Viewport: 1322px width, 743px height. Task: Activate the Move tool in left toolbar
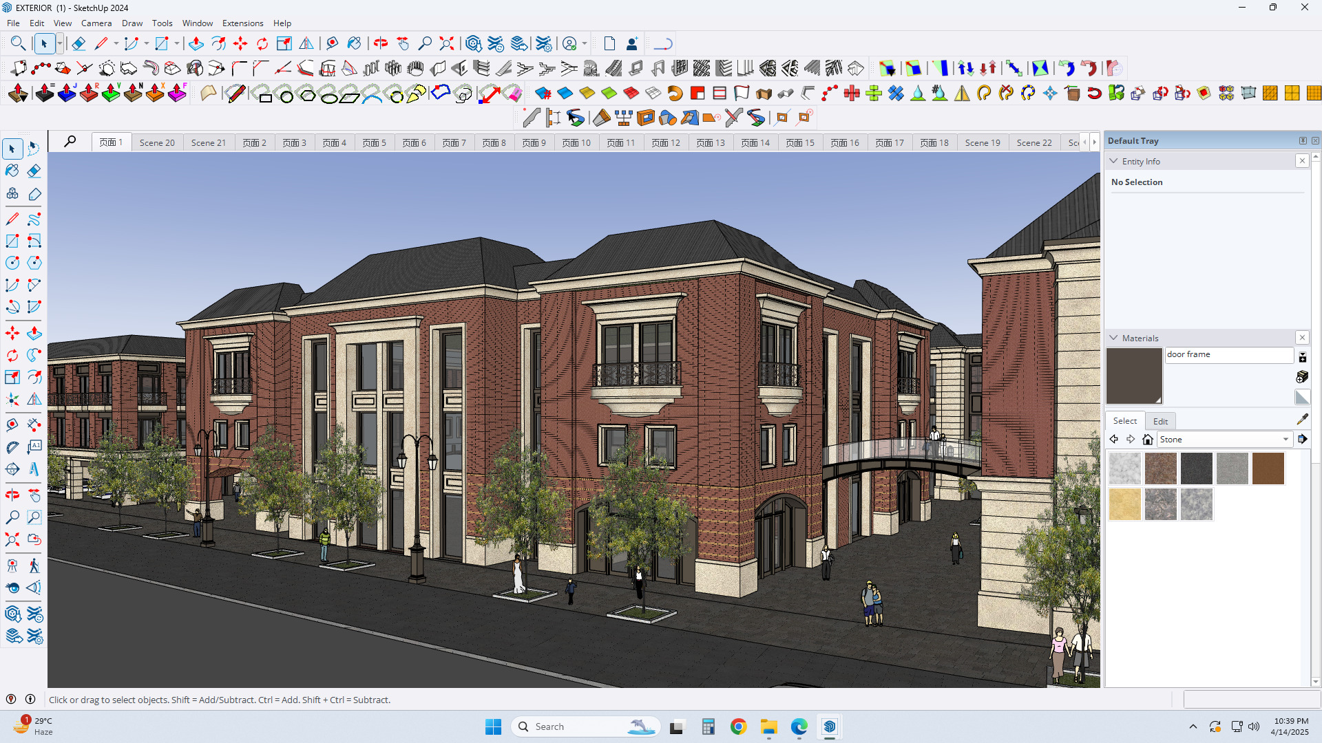(12, 334)
